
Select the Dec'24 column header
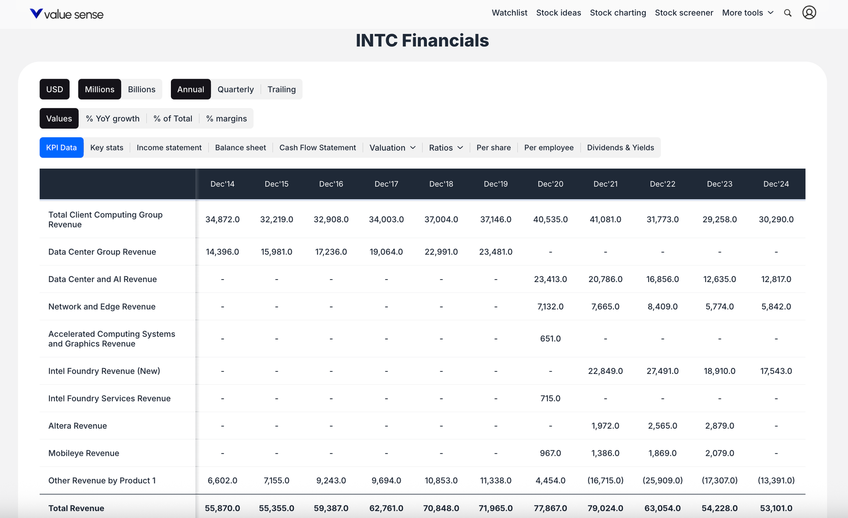pyautogui.click(x=775, y=184)
